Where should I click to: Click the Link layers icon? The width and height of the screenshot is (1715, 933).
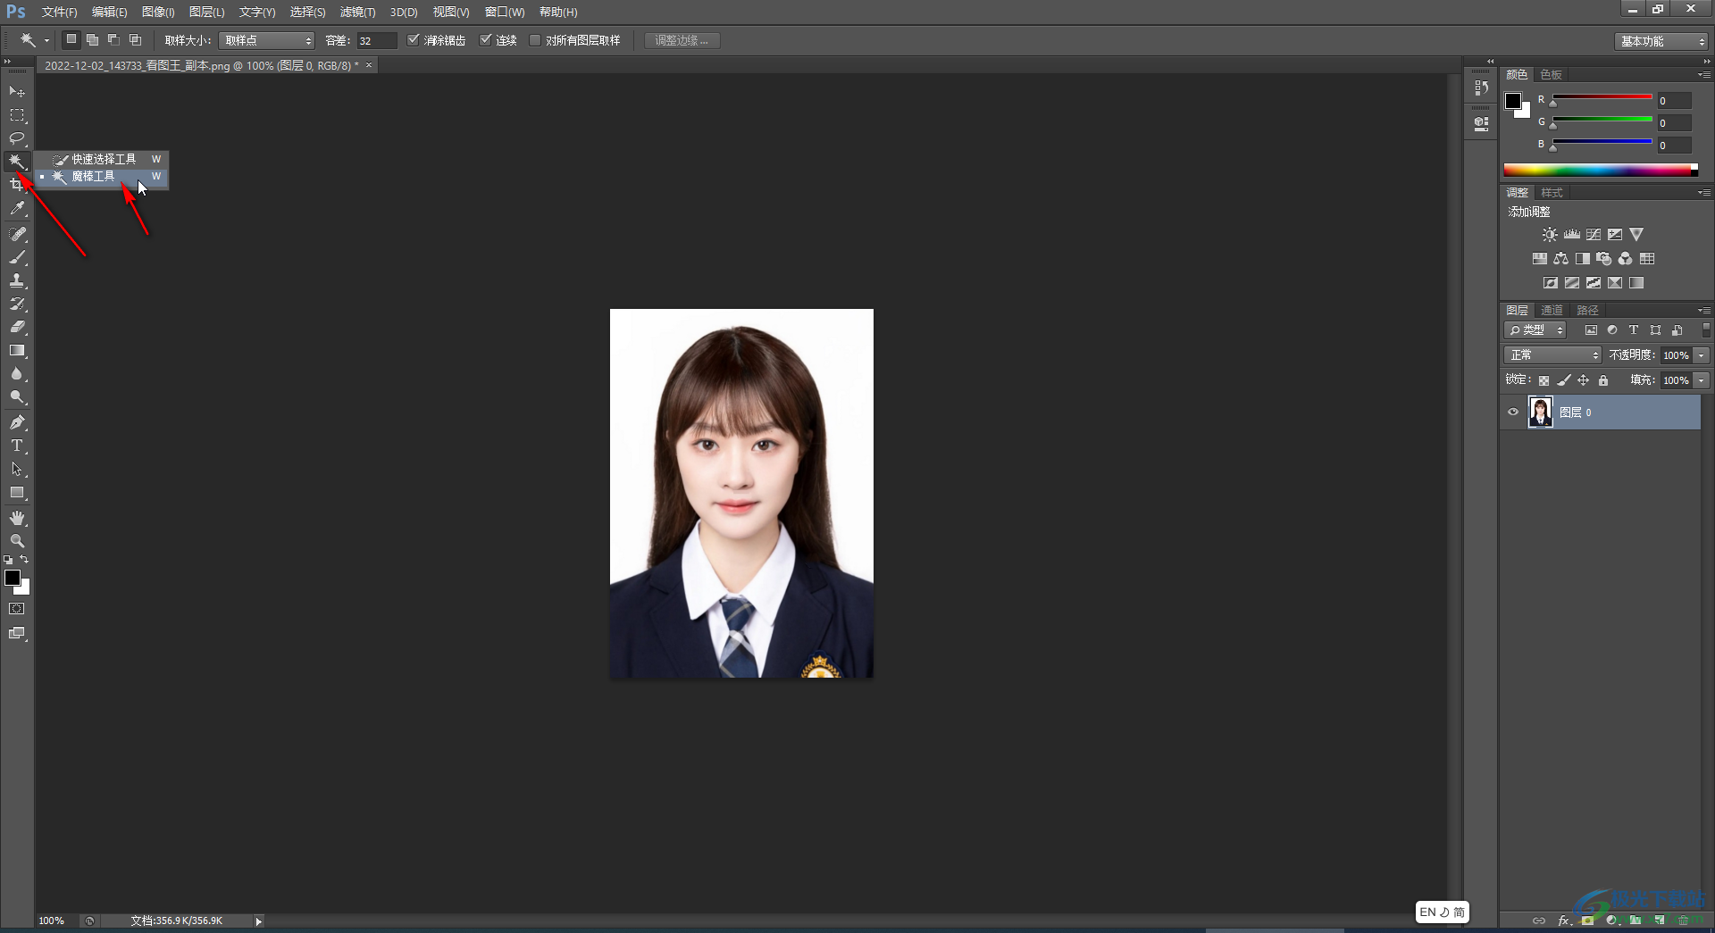(1539, 921)
